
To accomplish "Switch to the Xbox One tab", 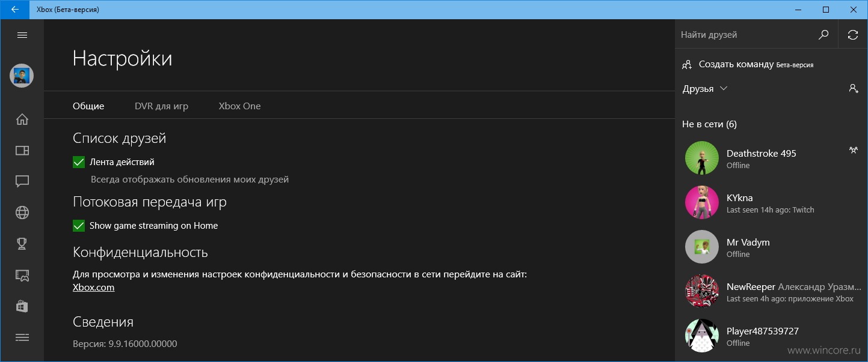I will tap(239, 106).
